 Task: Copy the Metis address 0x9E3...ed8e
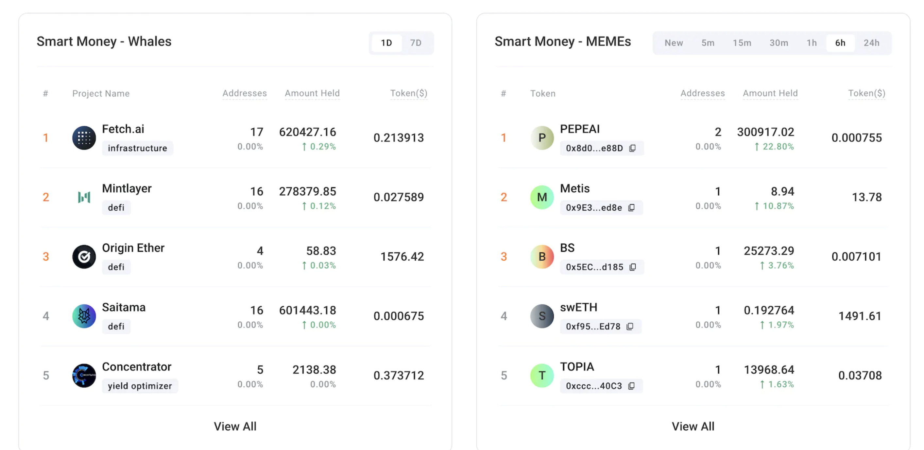[631, 207]
